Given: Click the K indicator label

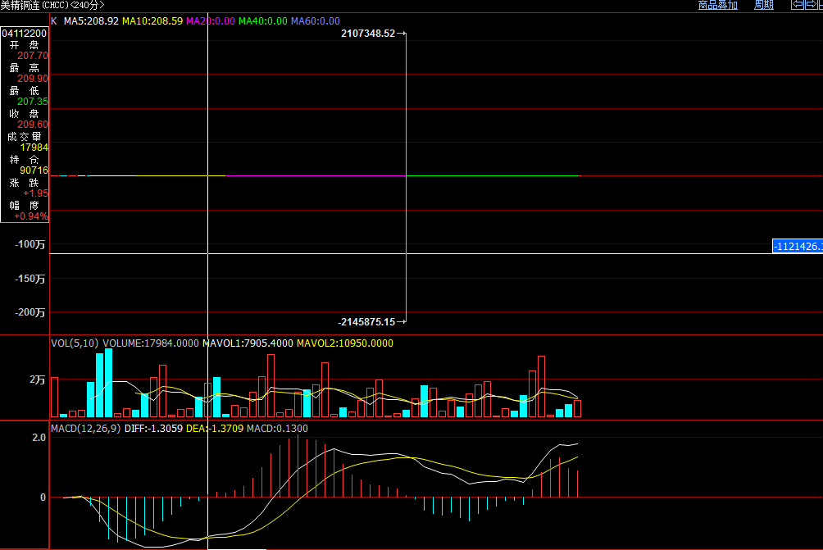Looking at the screenshot, I should click(54, 20).
